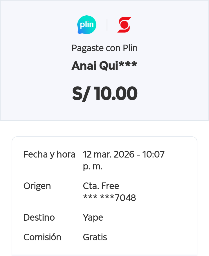
Task: Click the "Fecha y hora" label
Action: point(49,154)
